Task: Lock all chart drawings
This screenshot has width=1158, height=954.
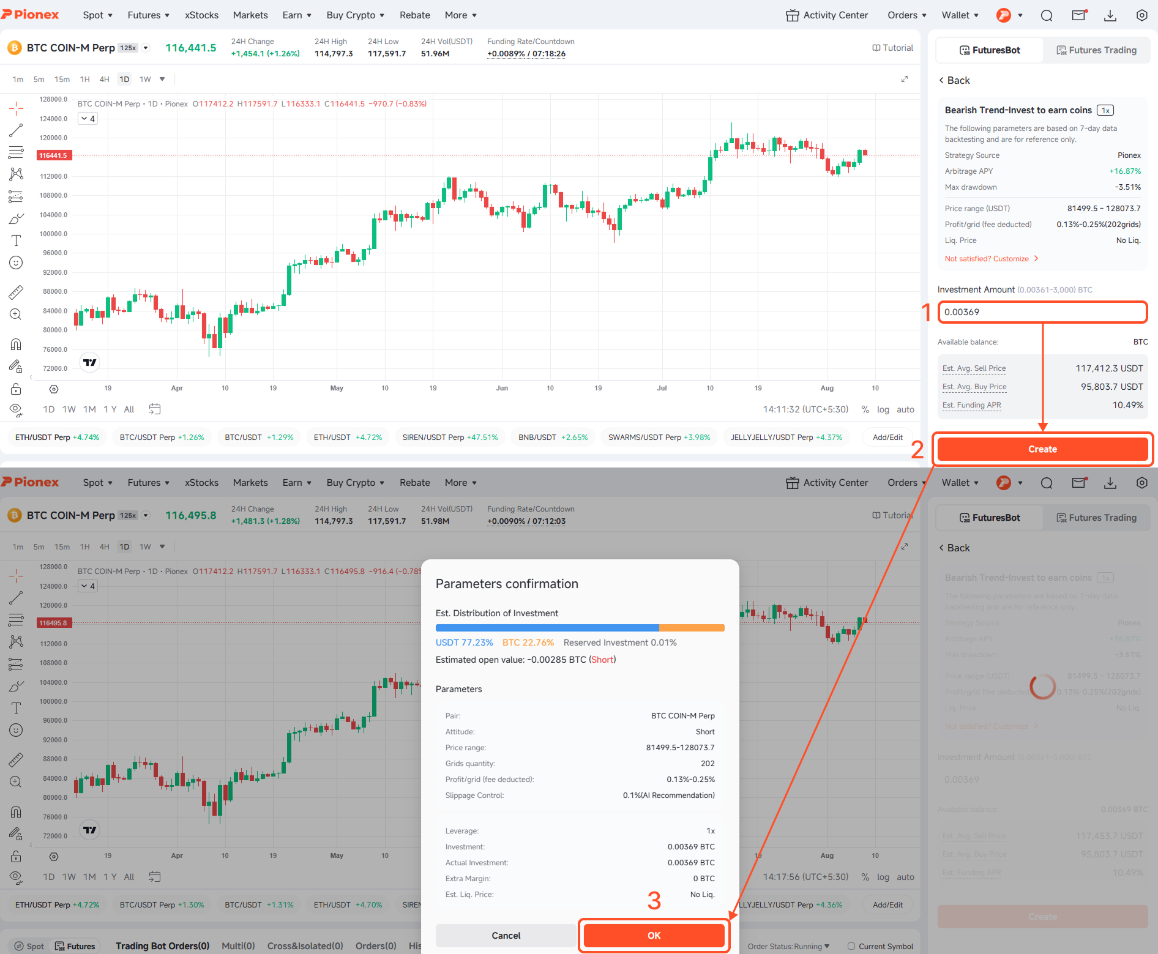Action: 16,388
